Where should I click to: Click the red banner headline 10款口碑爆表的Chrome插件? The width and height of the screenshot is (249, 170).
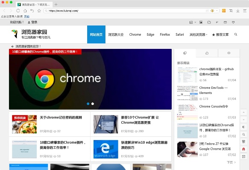[x=45, y=52]
